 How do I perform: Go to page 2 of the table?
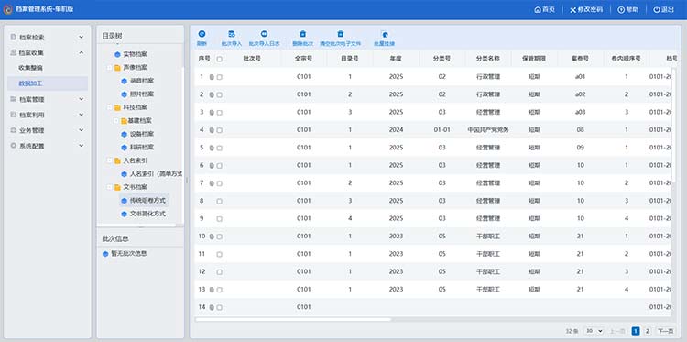[648, 331]
